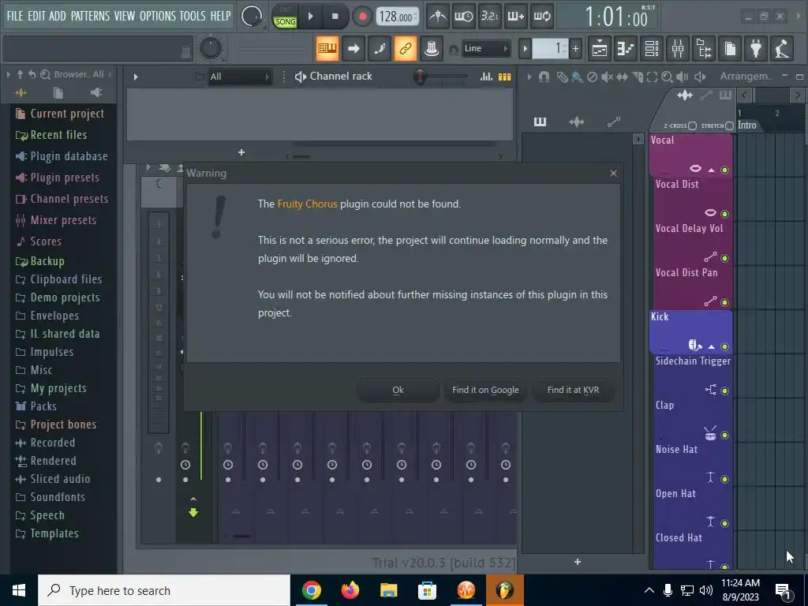Open the View channel rack icon
The width and height of the screenshot is (808, 606).
tap(651, 48)
